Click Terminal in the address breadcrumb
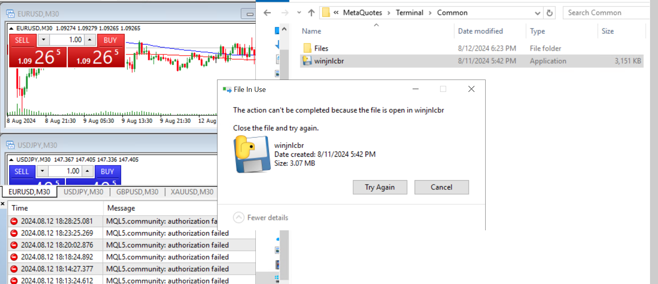This screenshot has height=284, width=658. pyautogui.click(x=409, y=13)
